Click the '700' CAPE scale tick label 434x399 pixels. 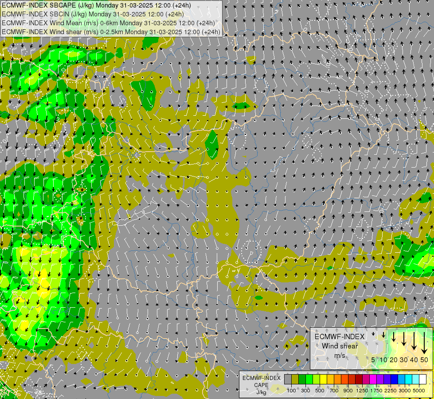point(334,391)
